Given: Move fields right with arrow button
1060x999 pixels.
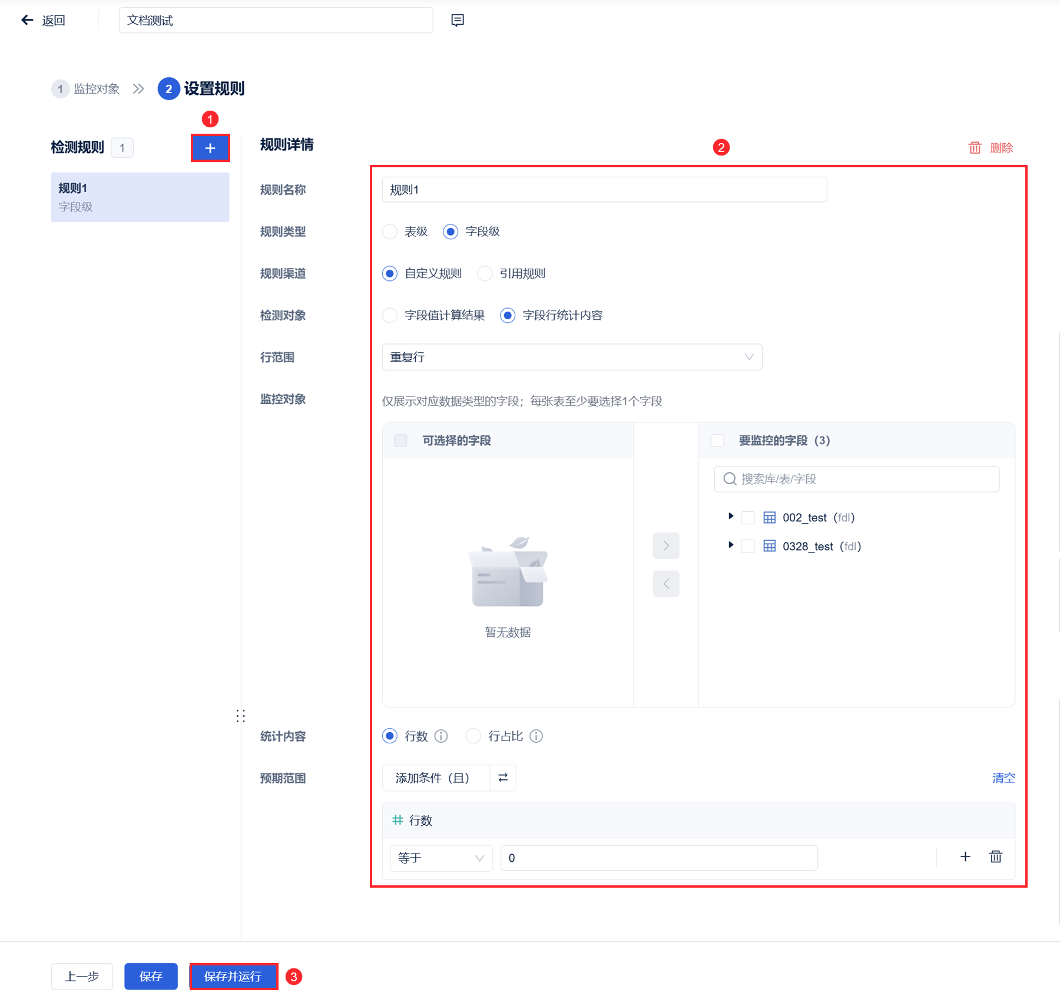Looking at the screenshot, I should 666,545.
